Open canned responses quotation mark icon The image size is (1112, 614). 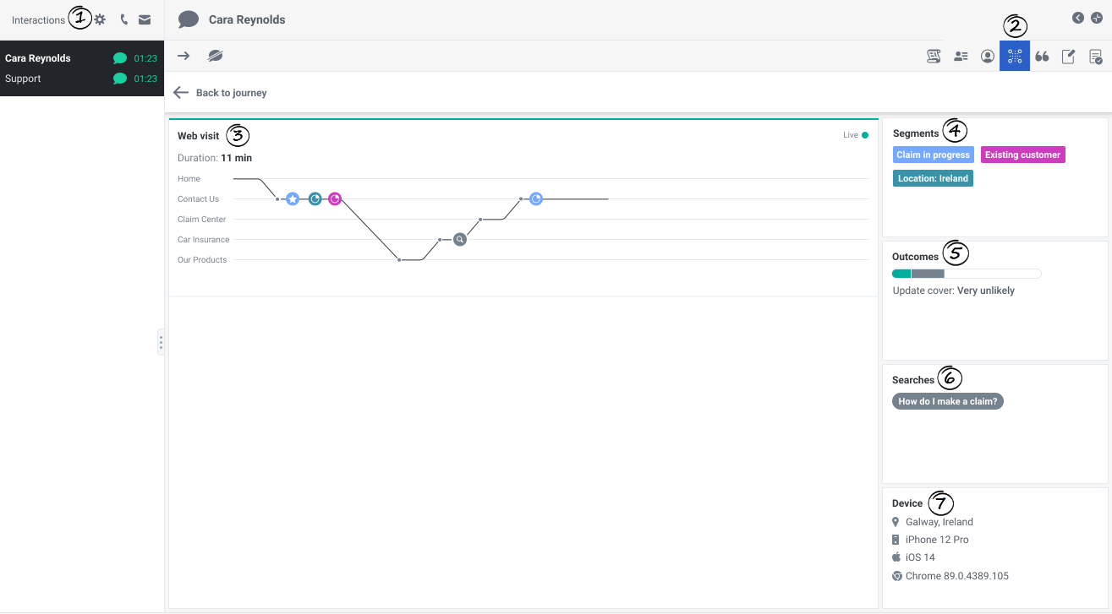coord(1042,57)
